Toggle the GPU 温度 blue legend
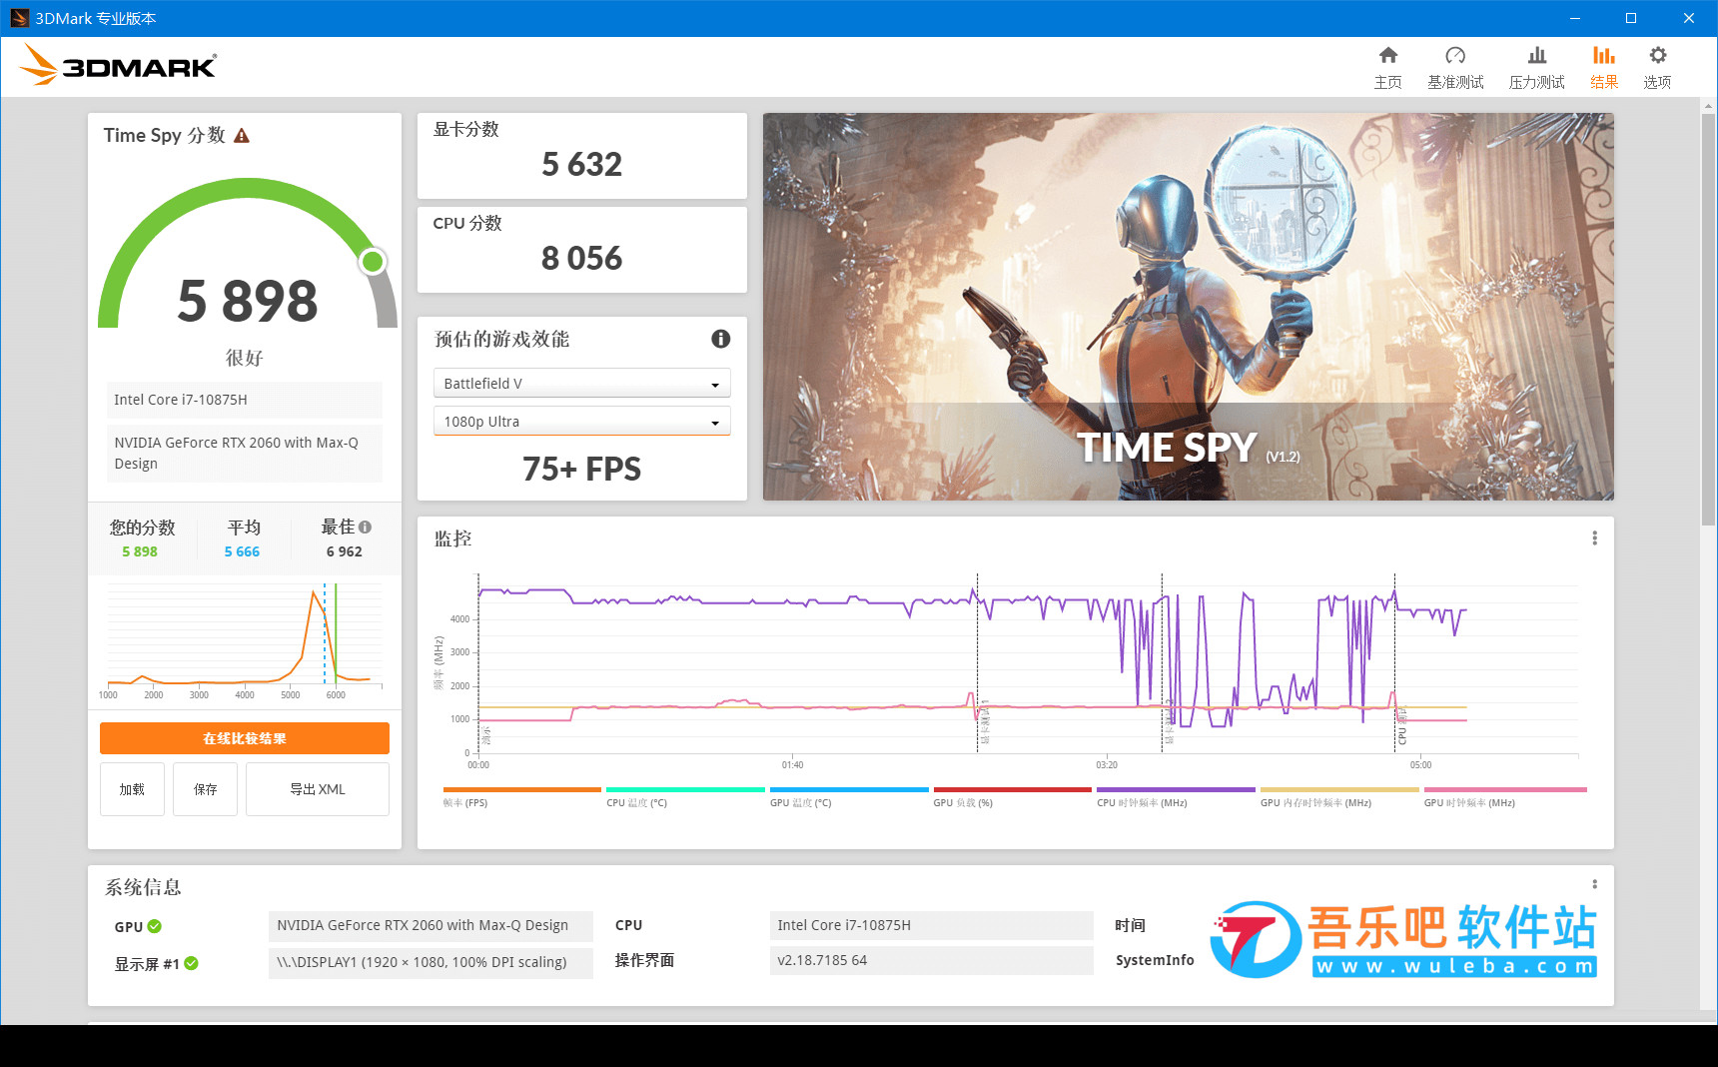The image size is (1718, 1067). pos(849,797)
